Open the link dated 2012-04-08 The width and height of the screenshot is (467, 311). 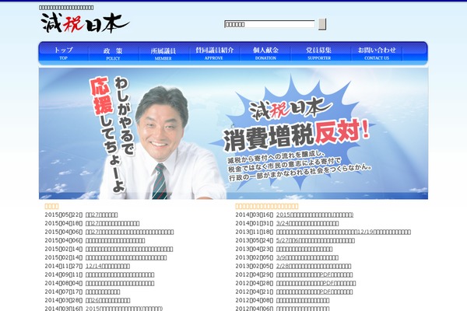(303, 301)
